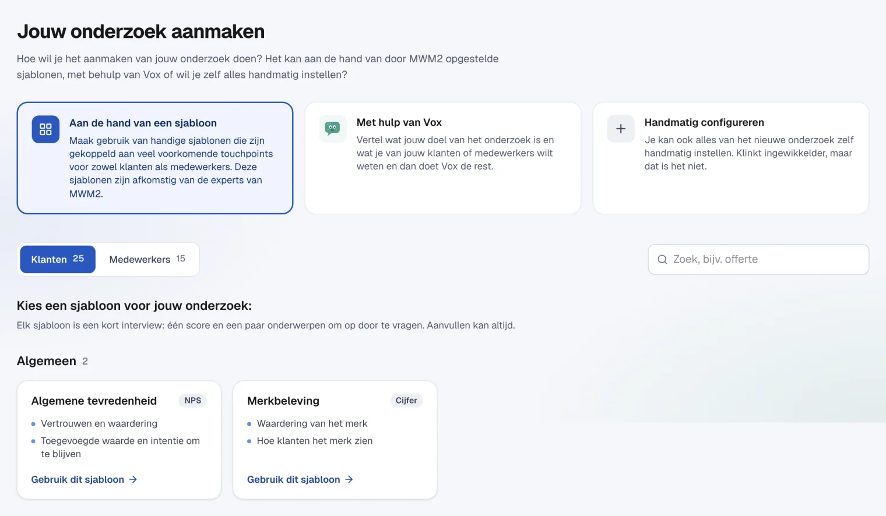This screenshot has width=886, height=516.
Task: Click the 'Waardering van het merk' bullet
Action: [312, 423]
